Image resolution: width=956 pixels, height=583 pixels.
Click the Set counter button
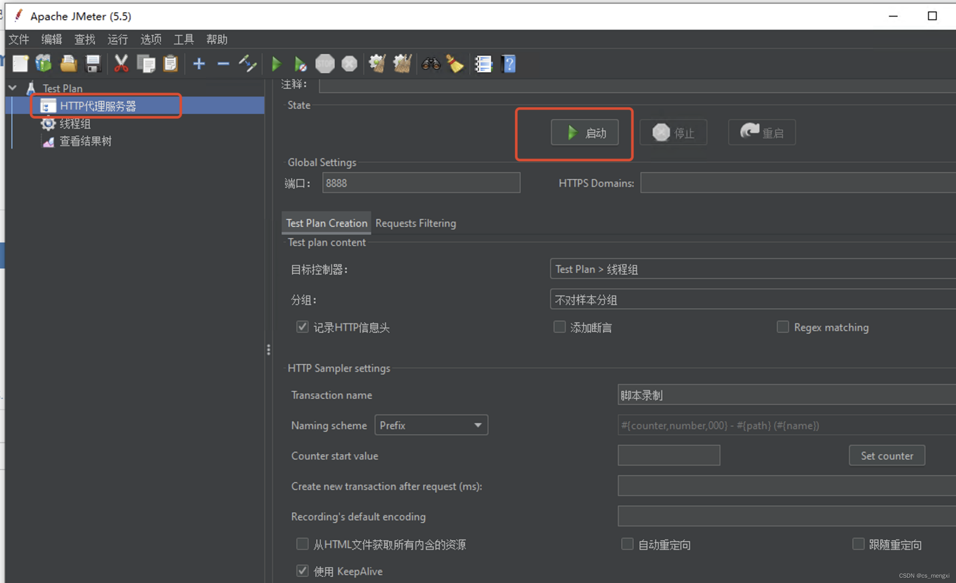tap(887, 455)
